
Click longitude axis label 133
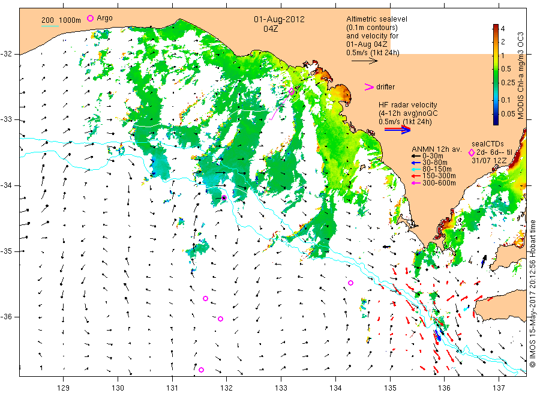tap(281, 388)
